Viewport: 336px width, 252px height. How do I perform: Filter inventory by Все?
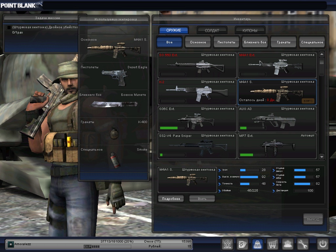169,42
